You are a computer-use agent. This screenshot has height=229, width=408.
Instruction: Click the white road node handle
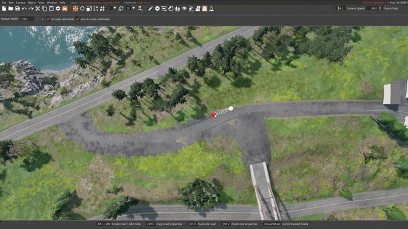coord(231,109)
